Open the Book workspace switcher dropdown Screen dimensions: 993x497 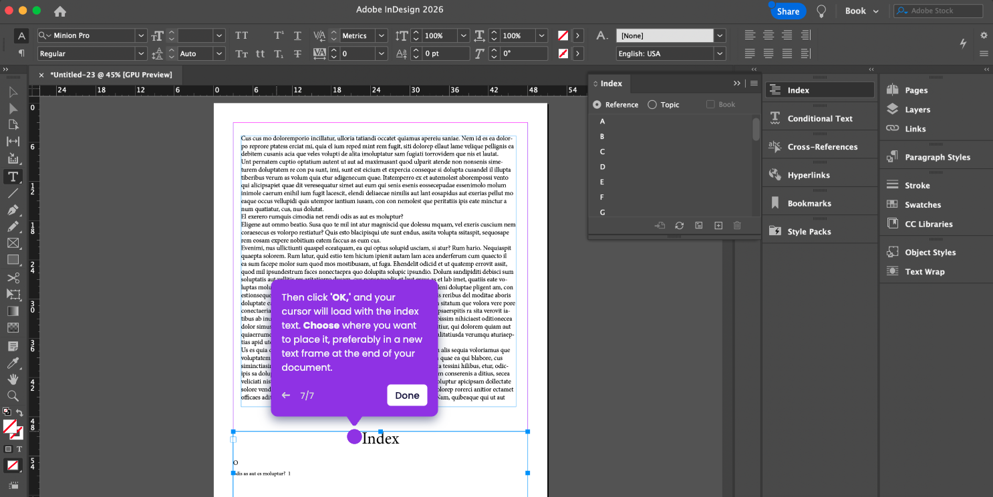[861, 11]
